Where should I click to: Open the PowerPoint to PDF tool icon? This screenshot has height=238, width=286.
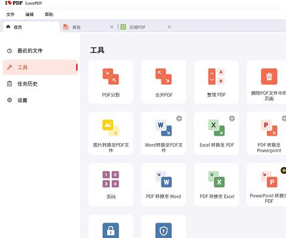tap(269, 179)
